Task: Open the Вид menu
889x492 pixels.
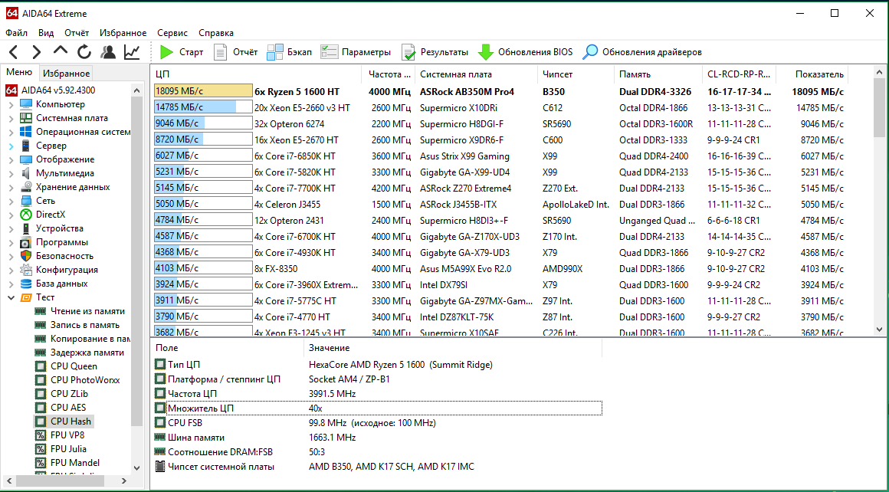Action: 46,33
